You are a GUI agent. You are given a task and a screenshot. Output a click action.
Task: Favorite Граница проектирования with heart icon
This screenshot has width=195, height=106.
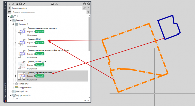(x=24, y=73)
